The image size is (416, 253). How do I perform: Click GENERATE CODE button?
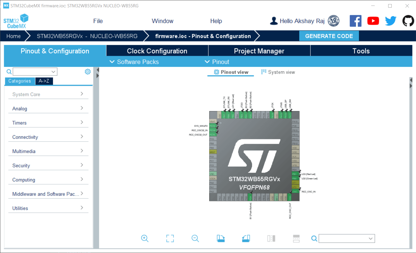tap(329, 36)
